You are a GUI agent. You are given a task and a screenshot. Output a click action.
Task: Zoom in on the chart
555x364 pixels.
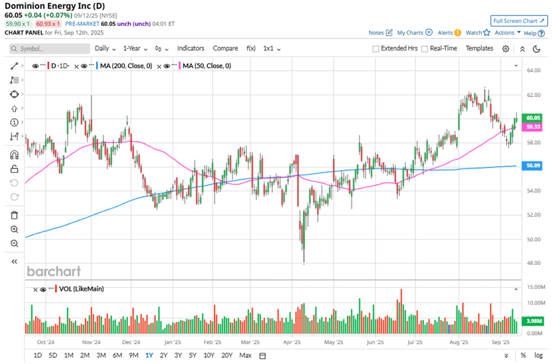(14, 229)
